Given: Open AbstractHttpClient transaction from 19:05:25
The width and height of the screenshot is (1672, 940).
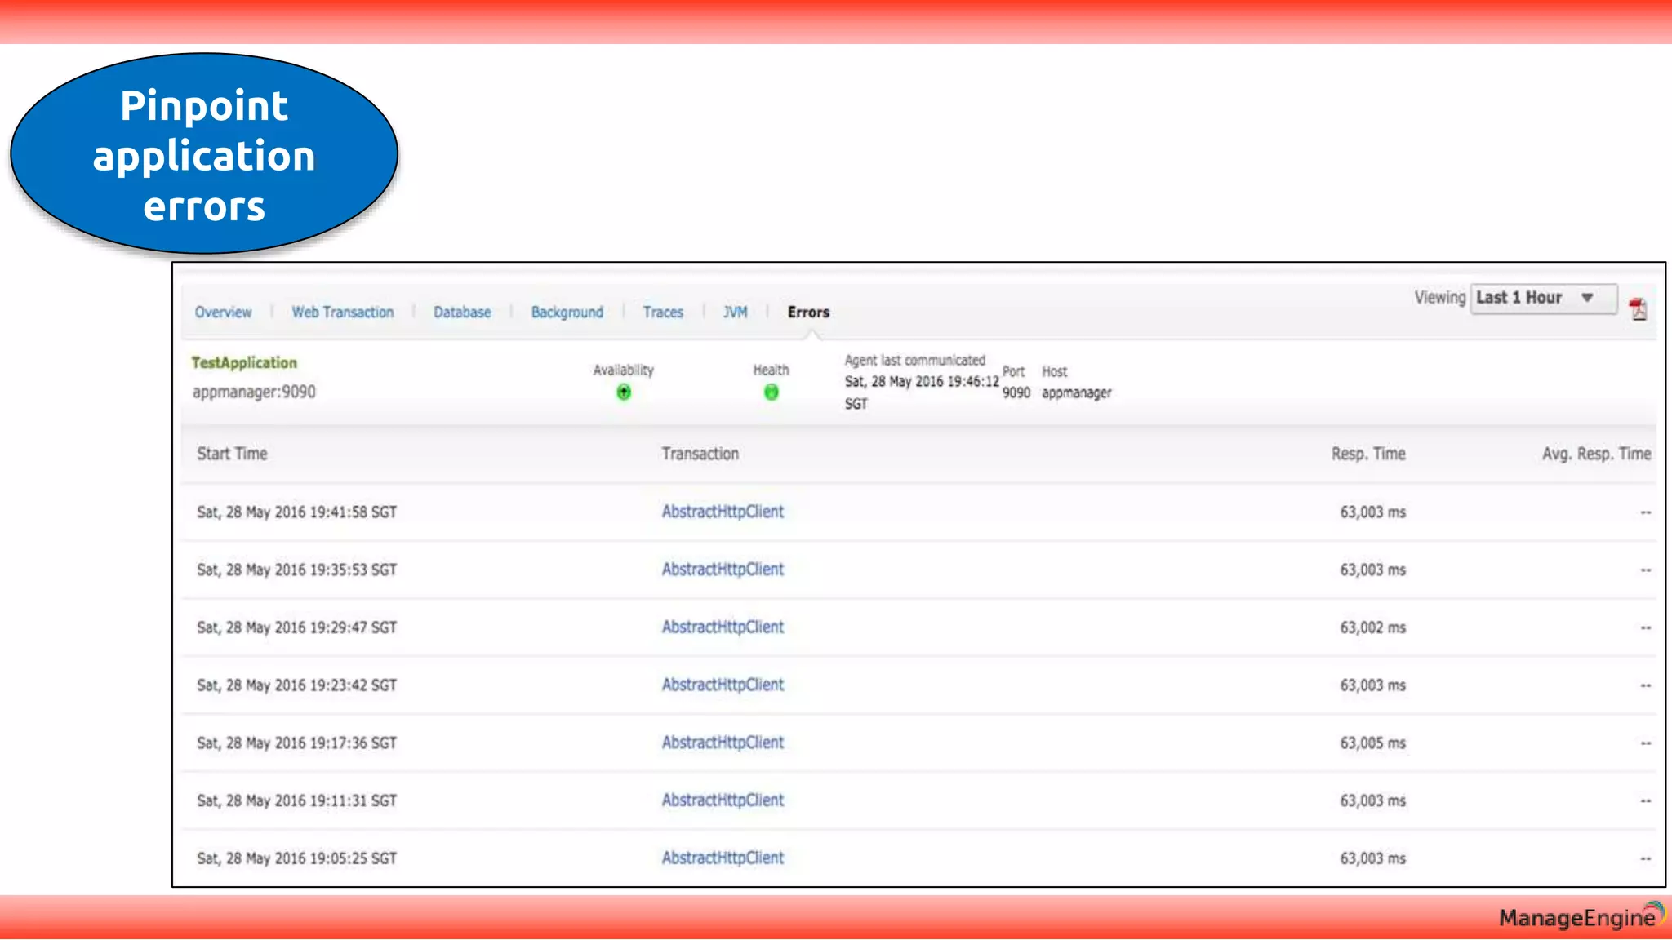Looking at the screenshot, I should (x=723, y=858).
